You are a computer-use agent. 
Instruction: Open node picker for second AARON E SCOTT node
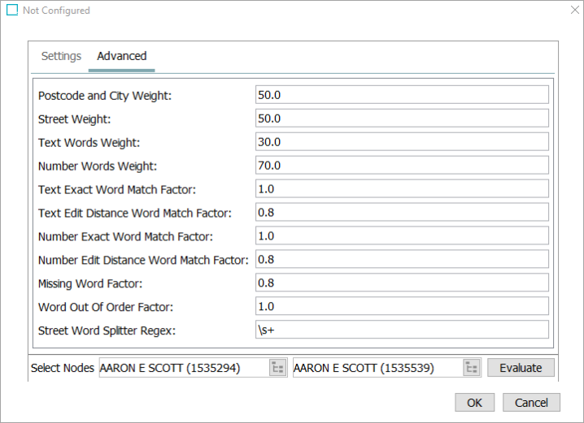tap(472, 368)
